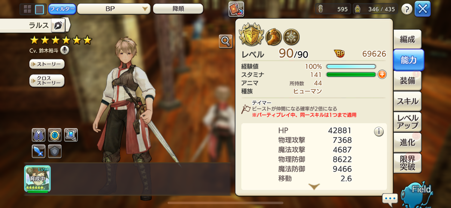Switch to grid list view

27,9
